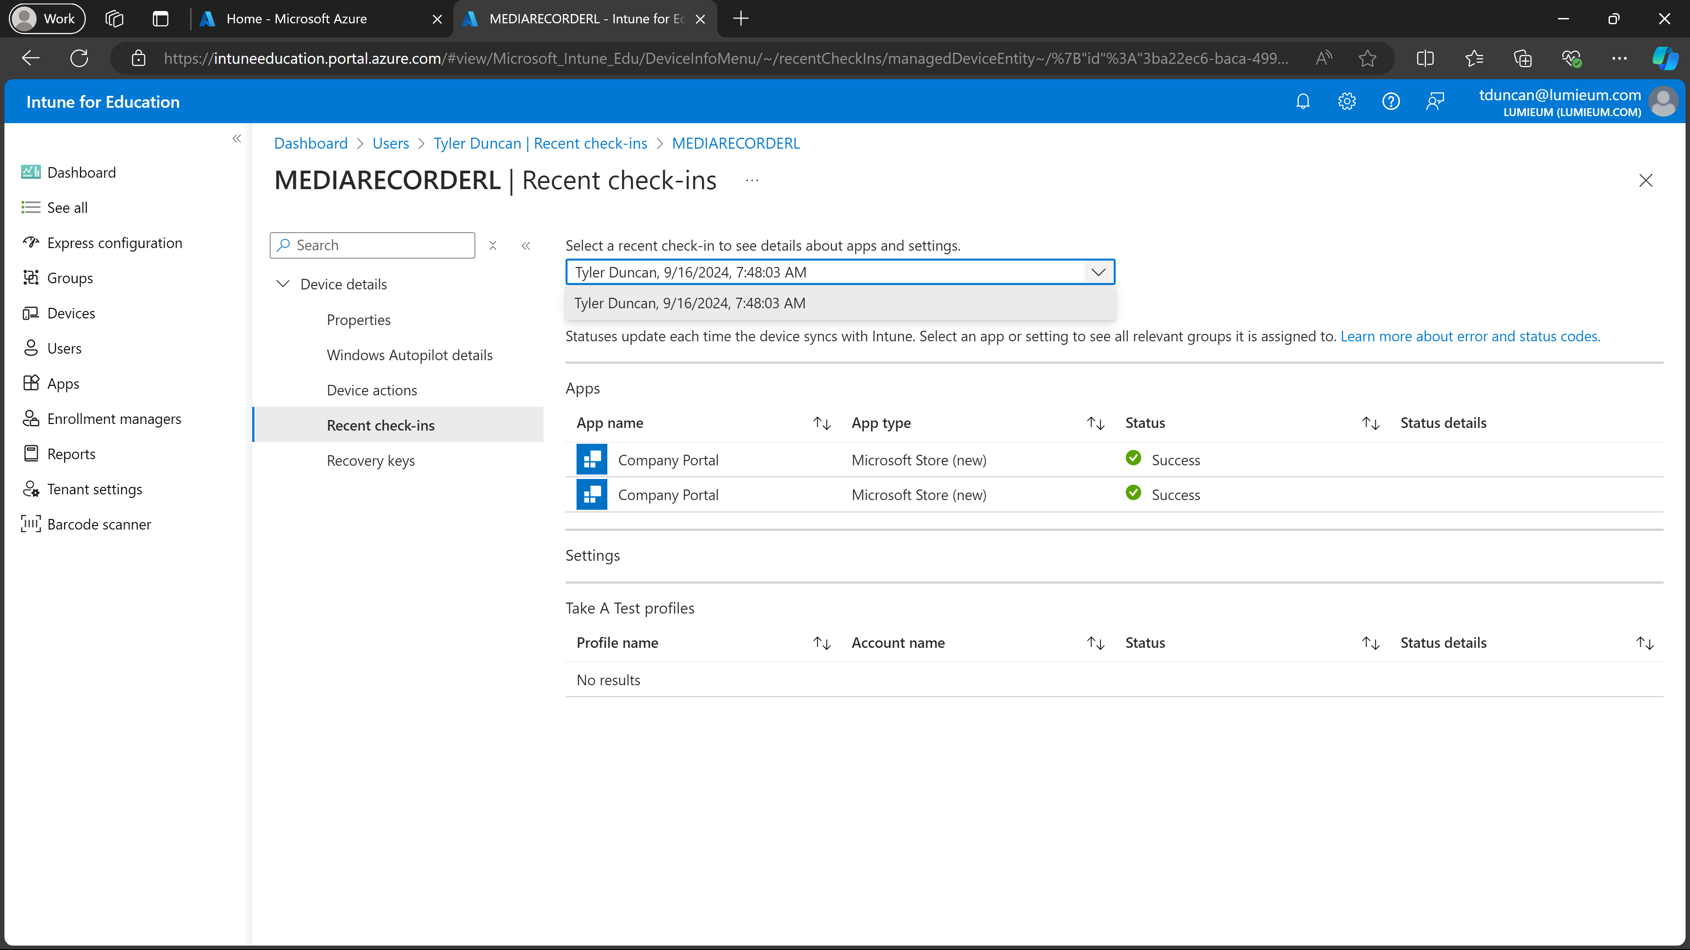This screenshot has width=1690, height=950.
Task: Open the feedback icon in header
Action: (1435, 102)
